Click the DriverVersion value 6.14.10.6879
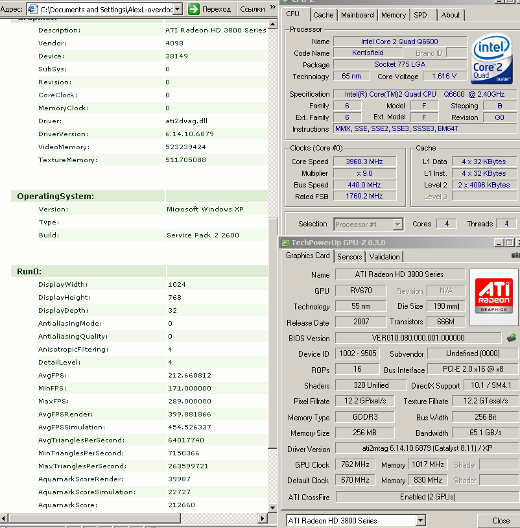 [189, 134]
